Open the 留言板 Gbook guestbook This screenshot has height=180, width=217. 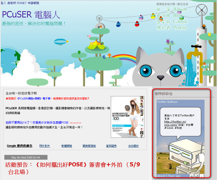(172, 22)
